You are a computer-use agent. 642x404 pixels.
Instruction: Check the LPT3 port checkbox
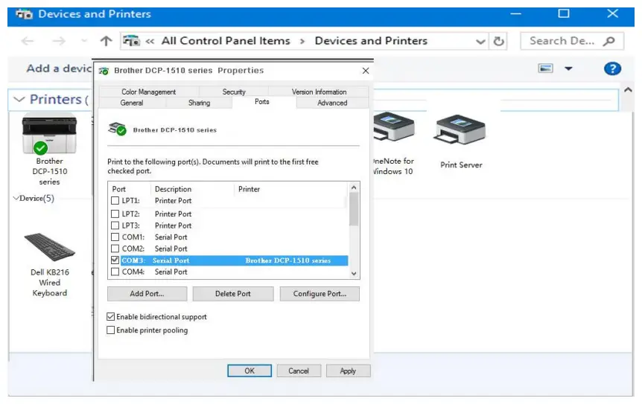point(115,225)
